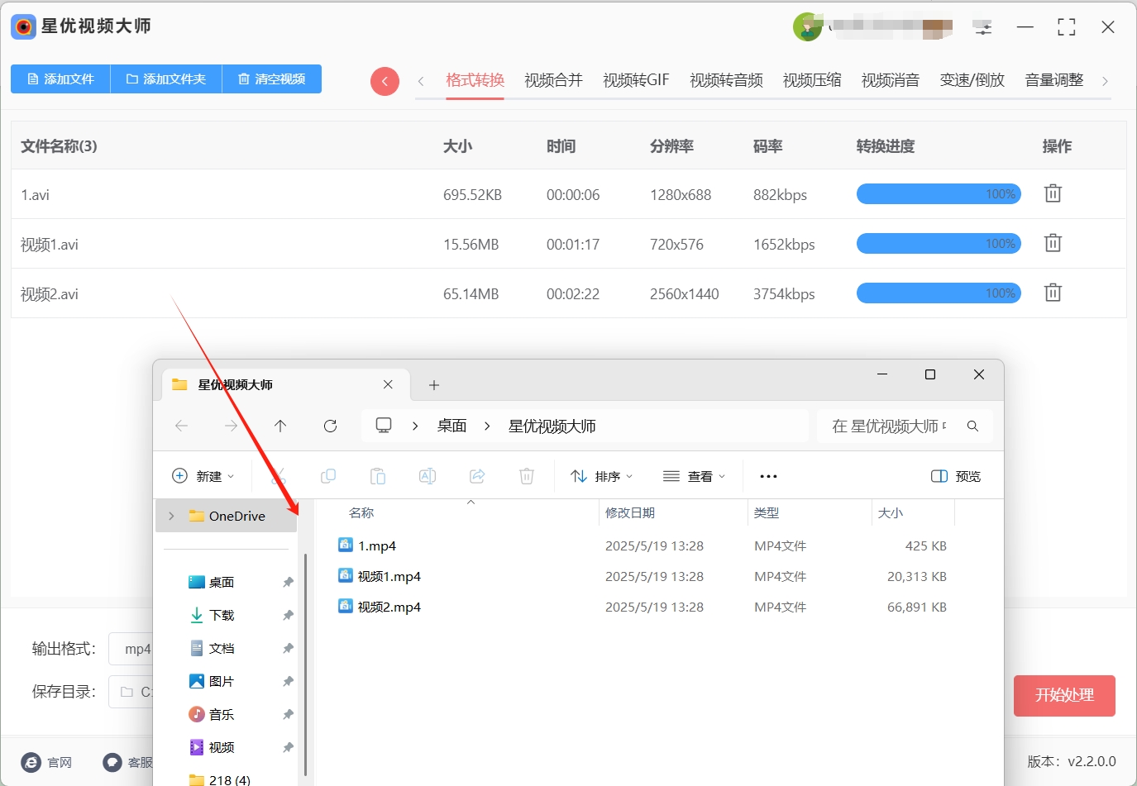Image resolution: width=1137 pixels, height=786 pixels.
Task: Toggle the 预览 preview pane
Action: [x=956, y=476]
